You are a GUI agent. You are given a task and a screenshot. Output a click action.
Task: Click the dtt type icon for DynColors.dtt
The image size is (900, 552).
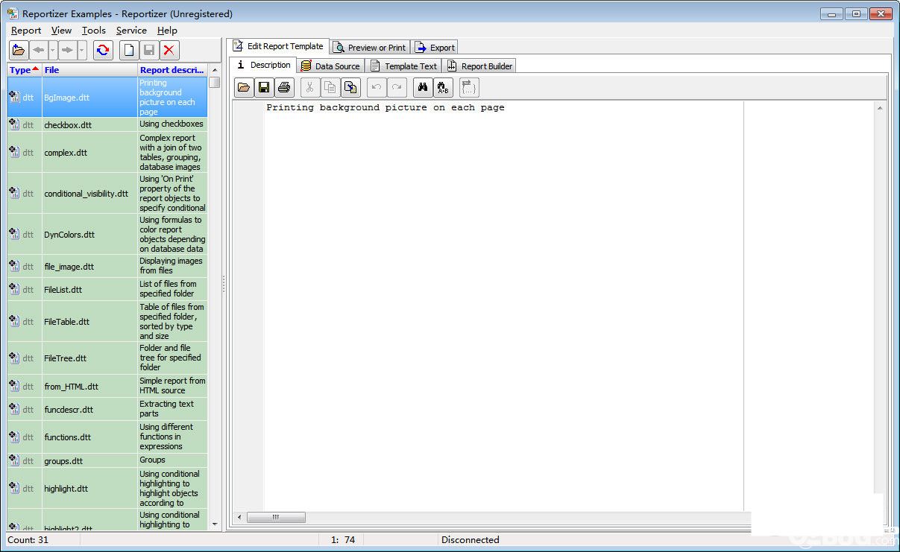click(x=14, y=234)
